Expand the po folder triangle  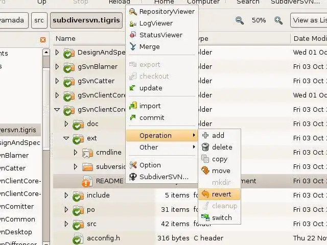tap(66, 210)
